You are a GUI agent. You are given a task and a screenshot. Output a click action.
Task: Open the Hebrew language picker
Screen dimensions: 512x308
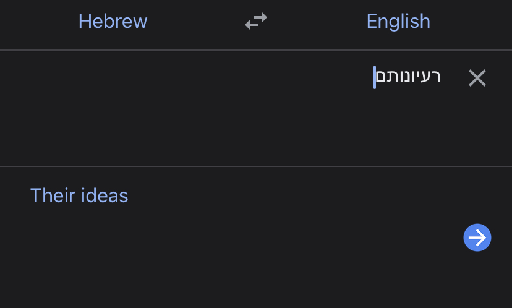(x=113, y=22)
